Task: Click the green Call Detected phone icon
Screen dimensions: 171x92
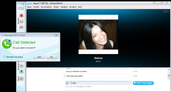Action: pyautogui.click(x=7, y=44)
